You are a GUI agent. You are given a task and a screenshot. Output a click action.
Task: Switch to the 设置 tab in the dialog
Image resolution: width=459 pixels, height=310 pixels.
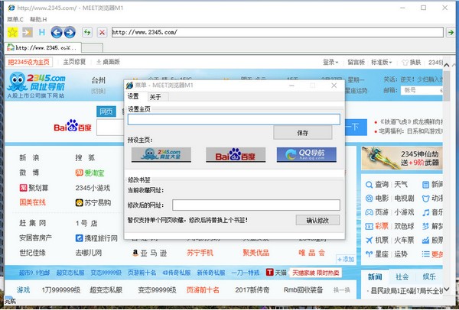(133, 96)
